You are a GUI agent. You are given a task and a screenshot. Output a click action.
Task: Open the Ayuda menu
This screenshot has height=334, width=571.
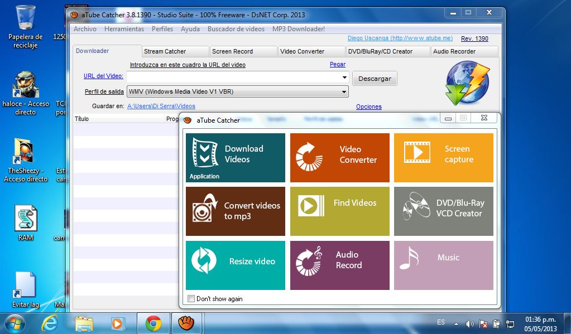point(190,29)
